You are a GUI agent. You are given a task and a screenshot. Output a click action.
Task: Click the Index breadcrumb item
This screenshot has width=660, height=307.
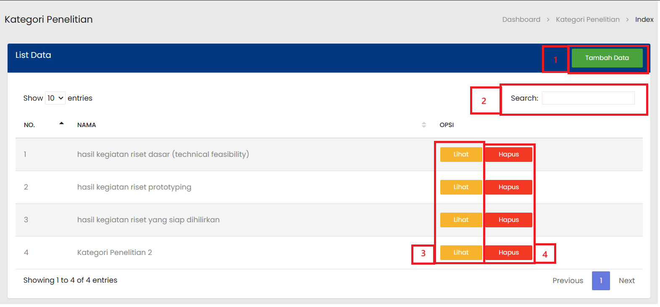point(644,20)
